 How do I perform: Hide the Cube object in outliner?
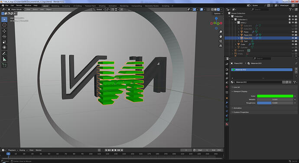tap(293, 44)
